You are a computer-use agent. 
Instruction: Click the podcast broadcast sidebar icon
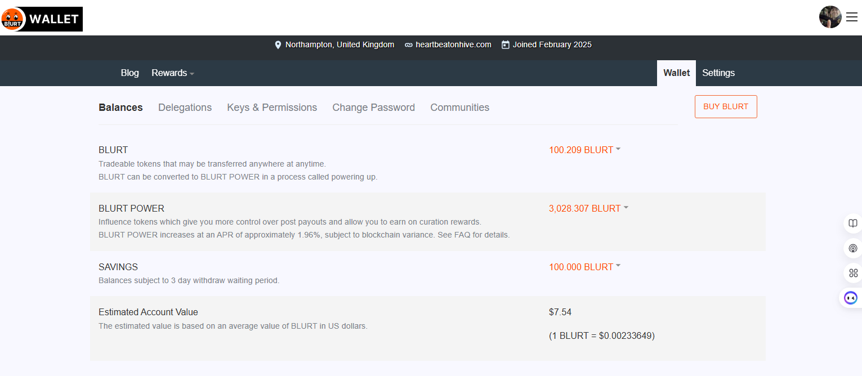coord(853,248)
